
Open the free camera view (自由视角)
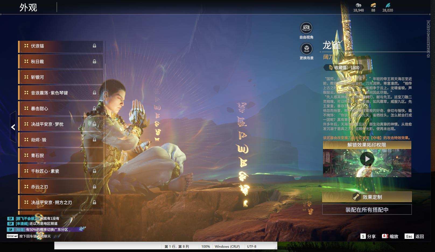point(306,28)
